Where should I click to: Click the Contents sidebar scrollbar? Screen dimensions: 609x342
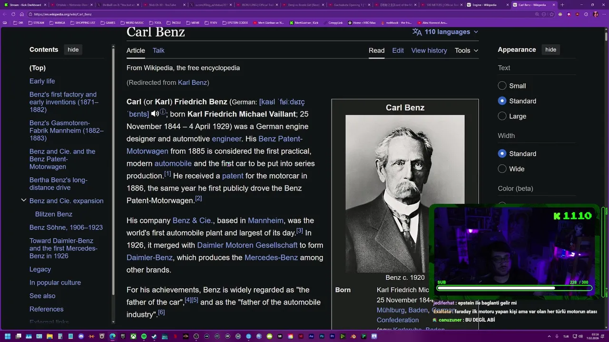click(x=113, y=171)
